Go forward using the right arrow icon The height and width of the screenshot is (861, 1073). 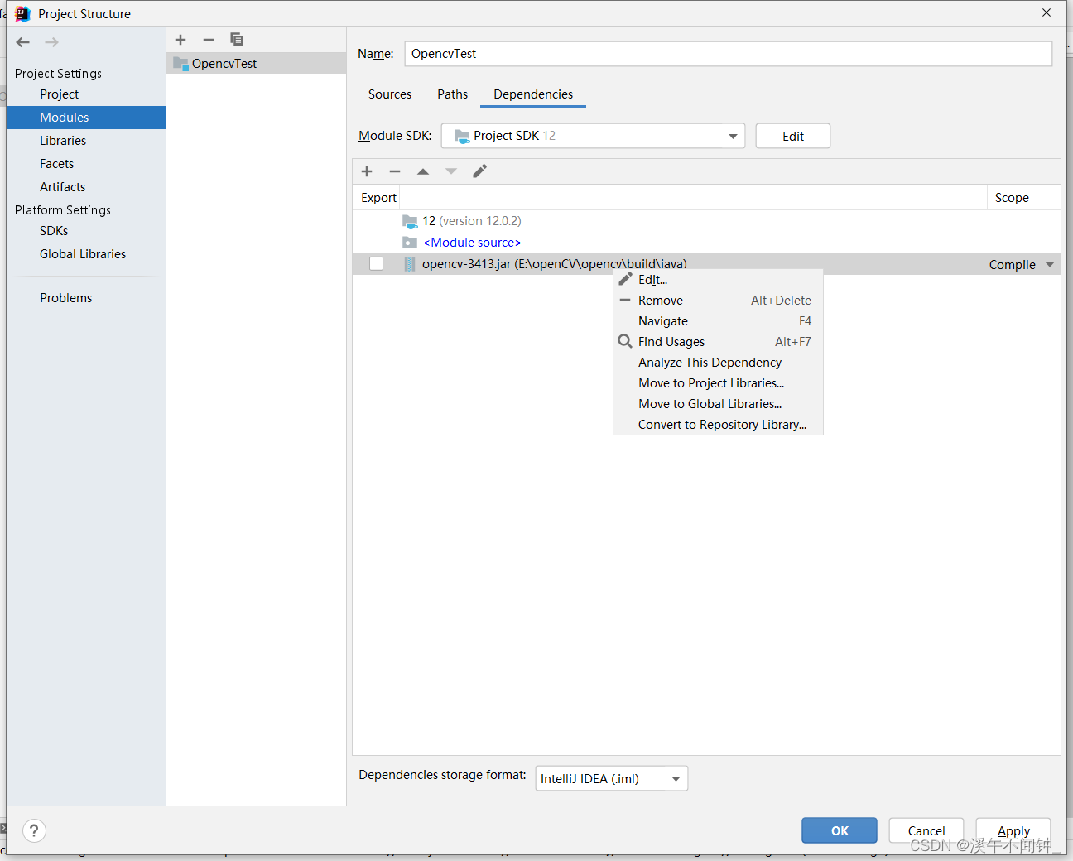point(51,42)
